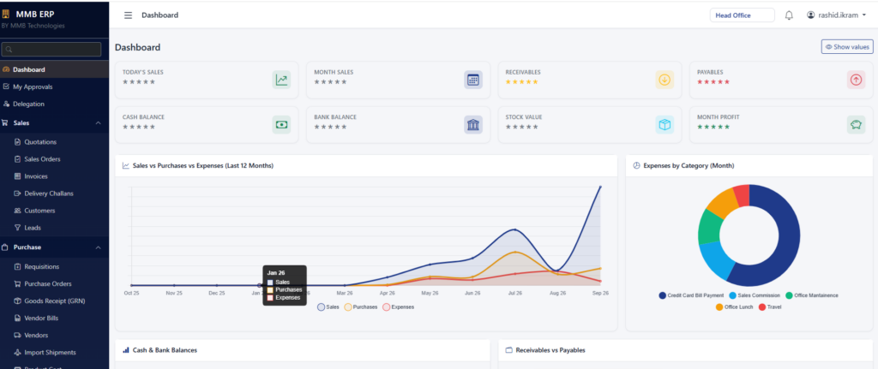Open Dashboard in the sidebar
This screenshot has width=878, height=369.
coord(54,69)
